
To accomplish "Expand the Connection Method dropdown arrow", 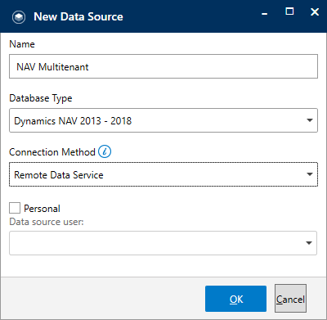I will tap(309, 174).
